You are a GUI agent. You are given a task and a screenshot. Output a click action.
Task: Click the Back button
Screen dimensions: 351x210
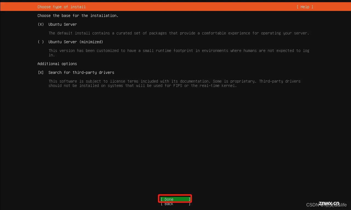pyautogui.click(x=175, y=204)
